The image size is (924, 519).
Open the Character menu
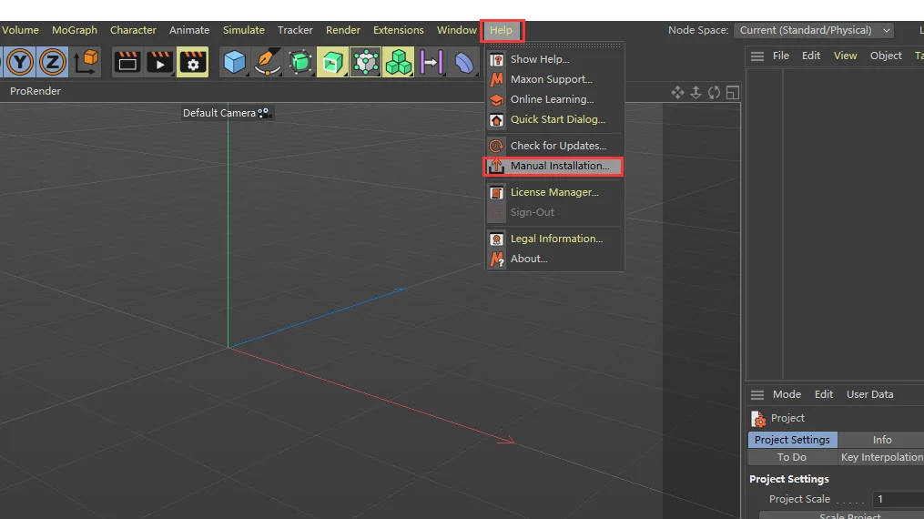pos(133,30)
